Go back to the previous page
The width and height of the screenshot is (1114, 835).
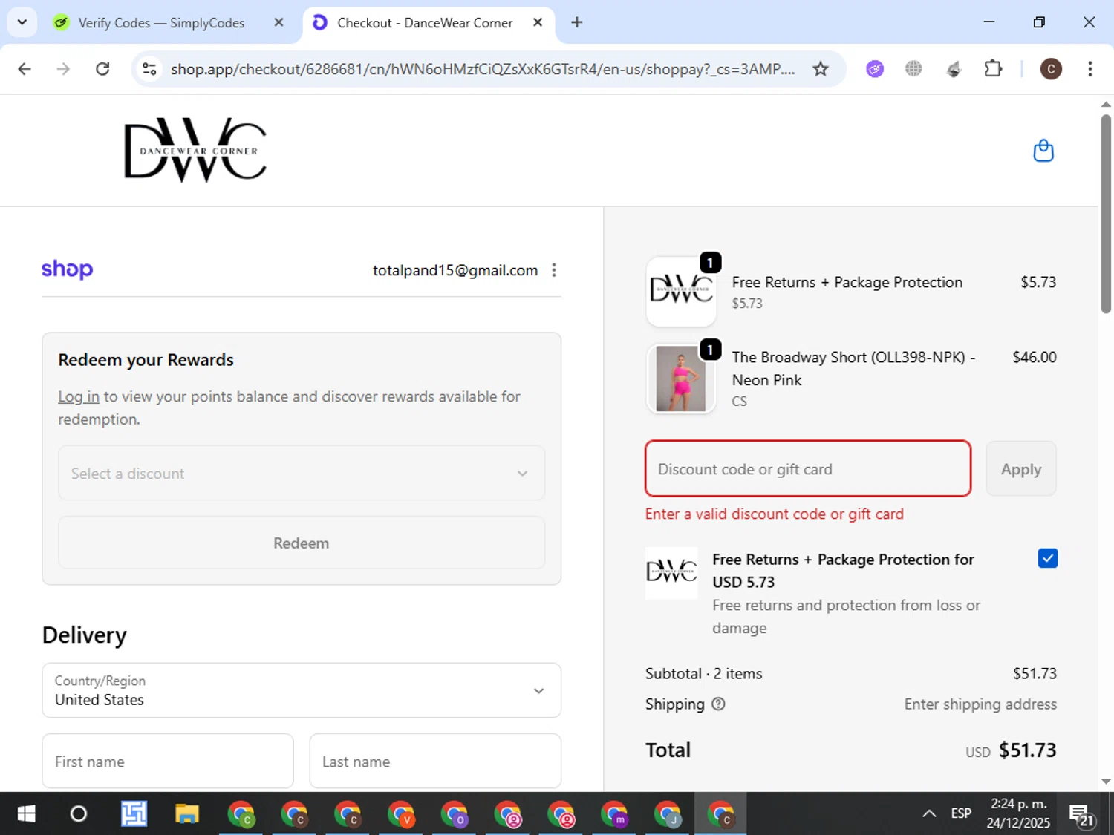point(25,69)
